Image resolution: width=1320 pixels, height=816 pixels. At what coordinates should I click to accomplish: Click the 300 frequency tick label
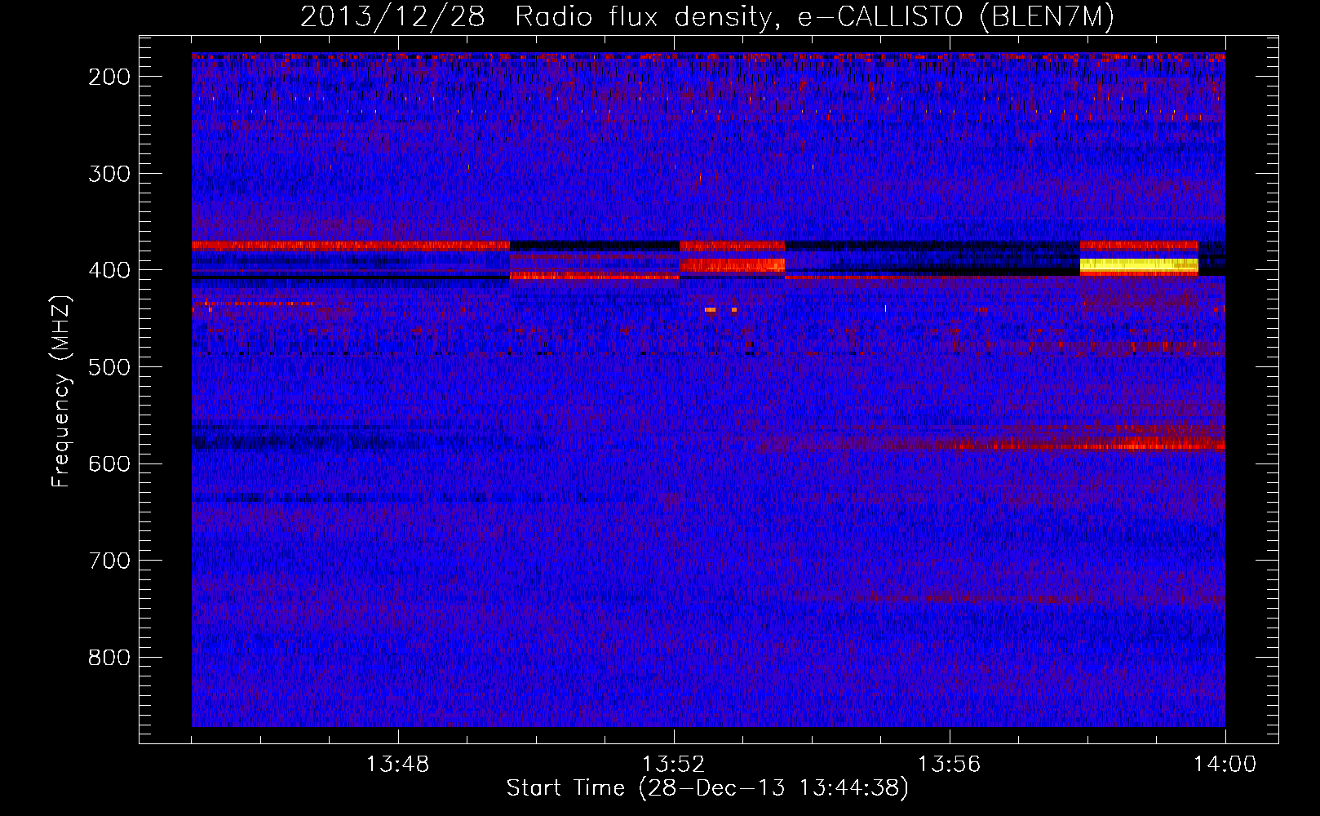coord(109,174)
